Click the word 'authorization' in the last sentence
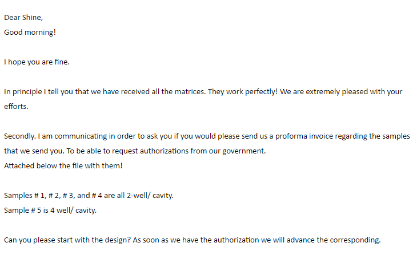 point(236,240)
